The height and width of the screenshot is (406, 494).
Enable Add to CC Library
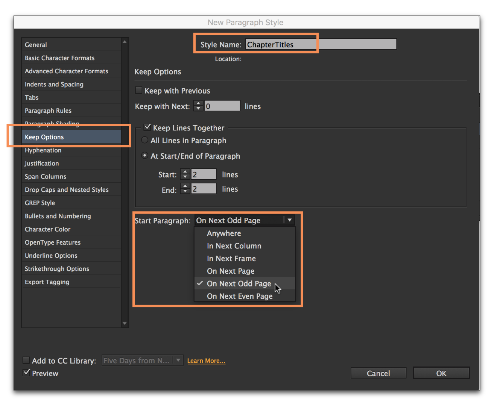click(x=26, y=360)
